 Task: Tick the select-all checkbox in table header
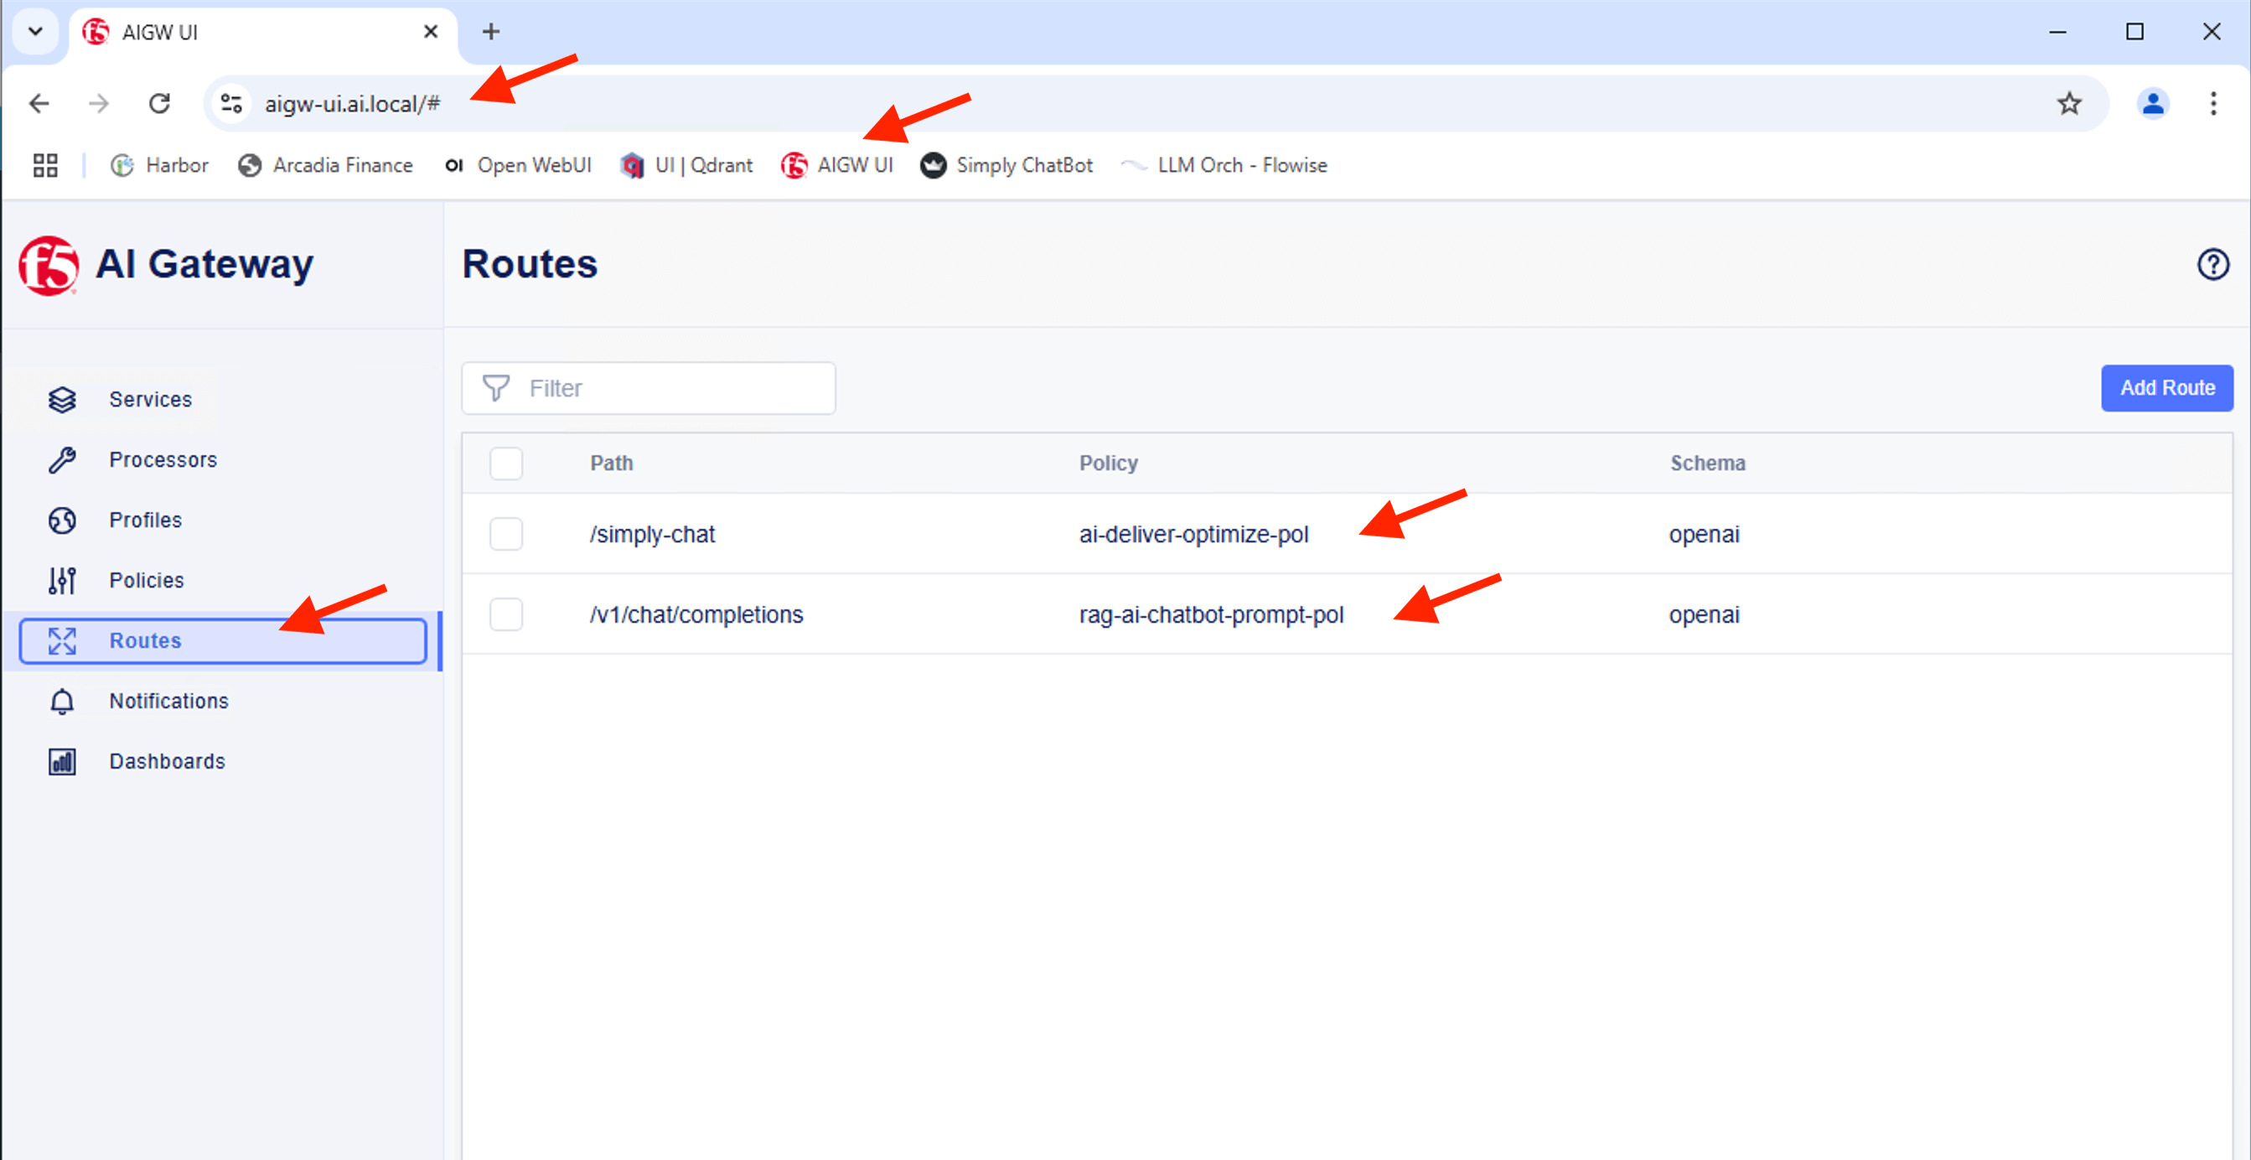[506, 463]
